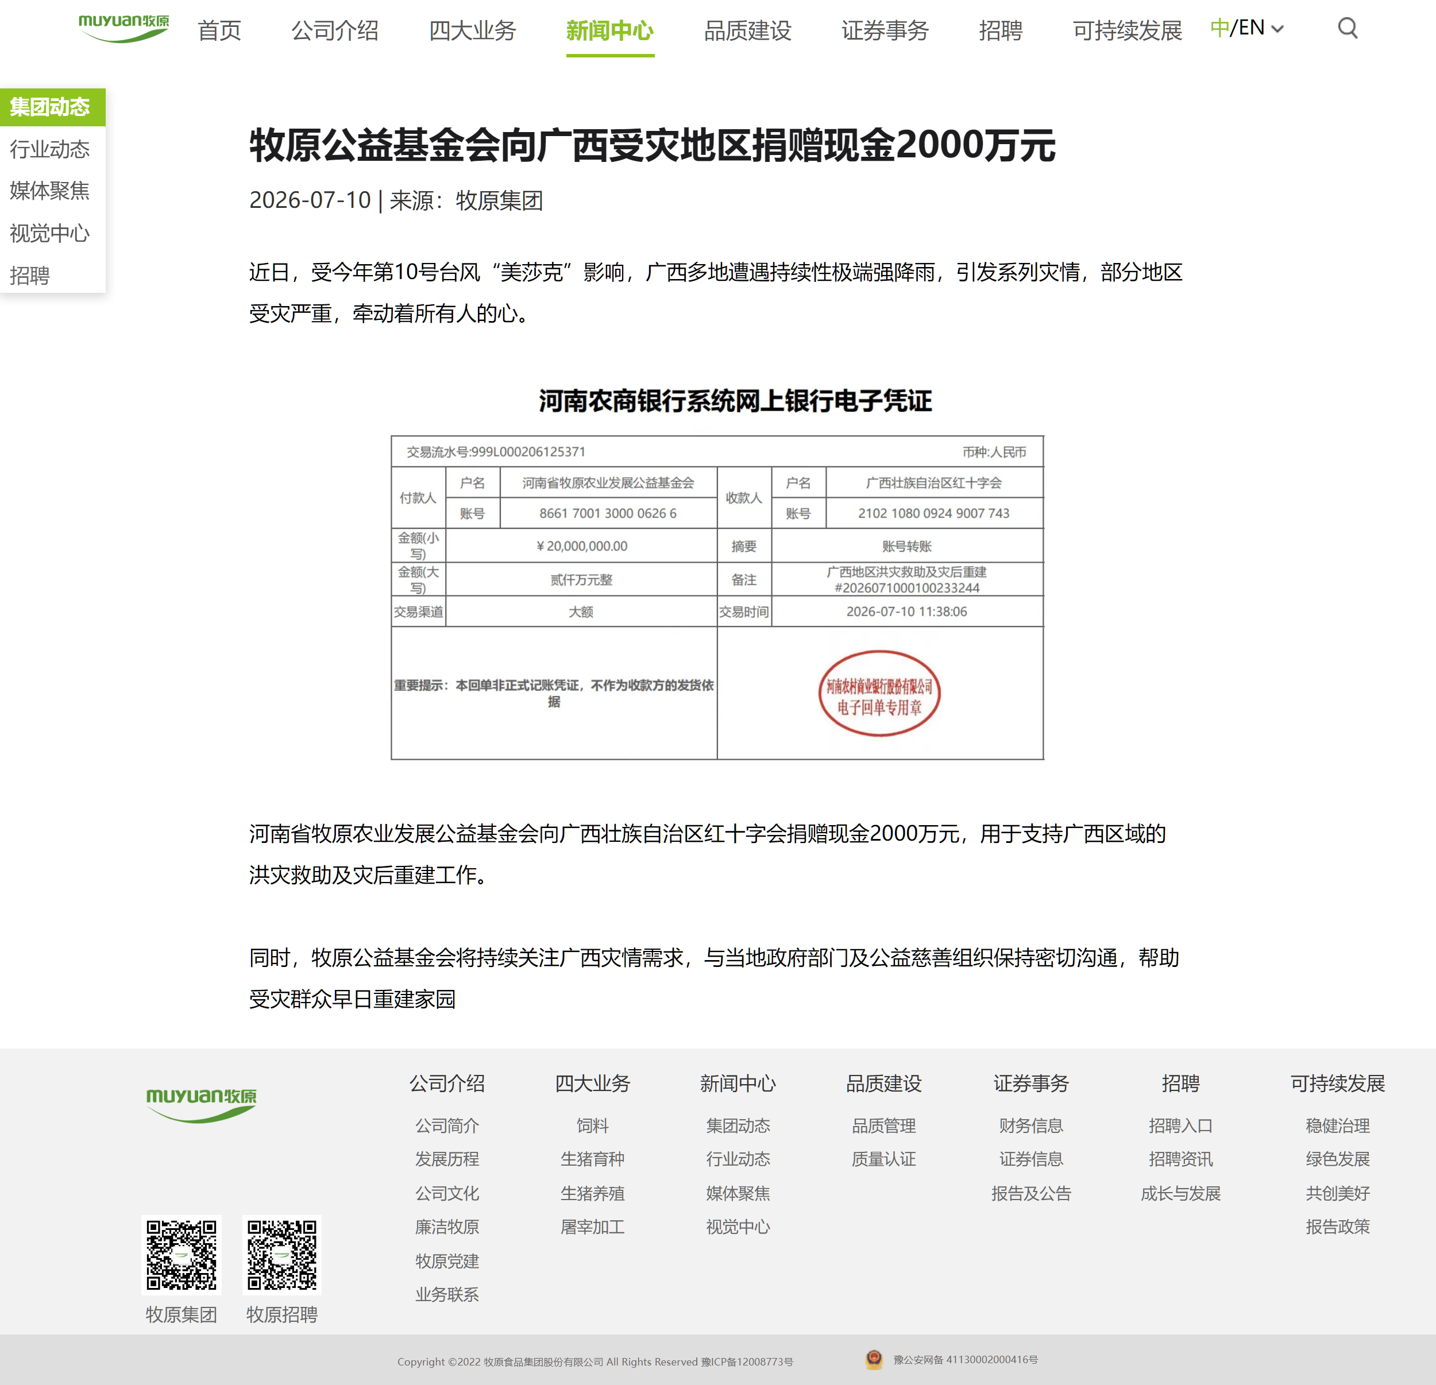The height and width of the screenshot is (1385, 1436).
Task: Open footer link 屠宰加工
Action: [x=593, y=1227]
